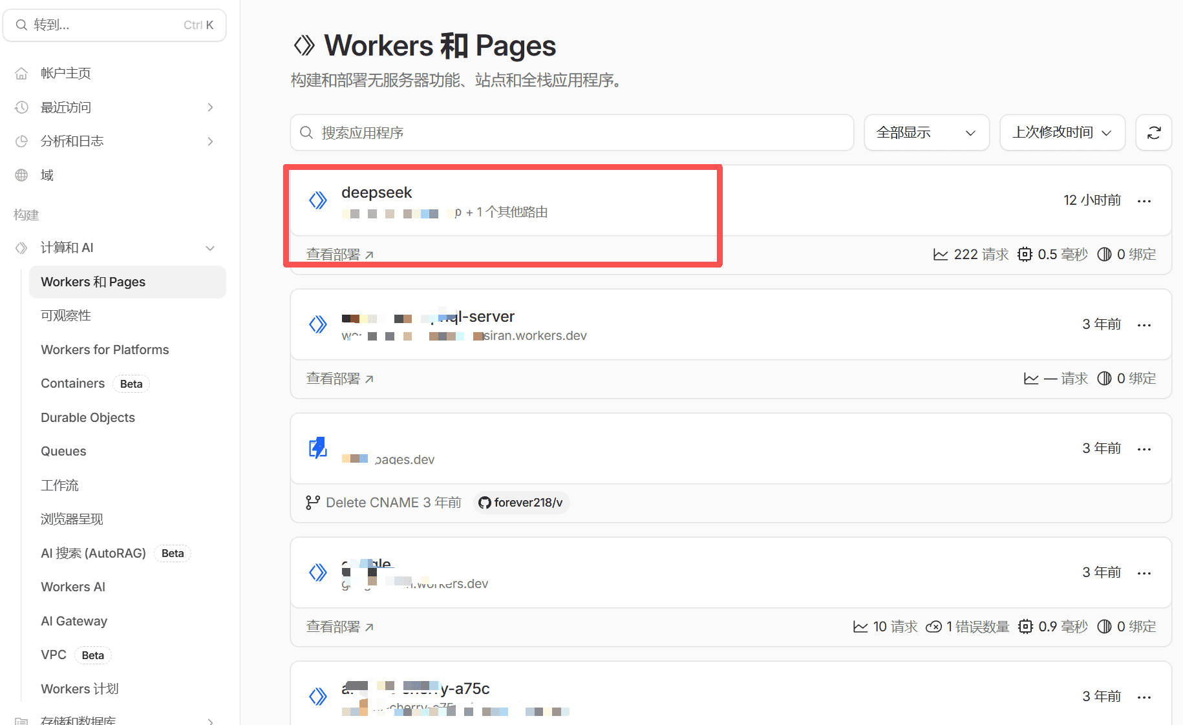Open the deepseek worker by its name
1183x725 pixels.
point(376,193)
